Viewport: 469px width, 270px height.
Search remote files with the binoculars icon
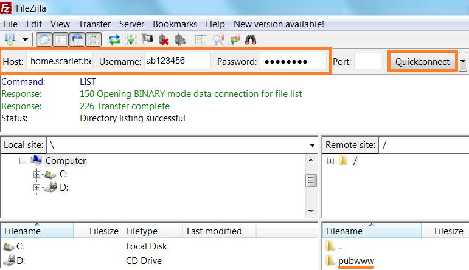(x=251, y=39)
